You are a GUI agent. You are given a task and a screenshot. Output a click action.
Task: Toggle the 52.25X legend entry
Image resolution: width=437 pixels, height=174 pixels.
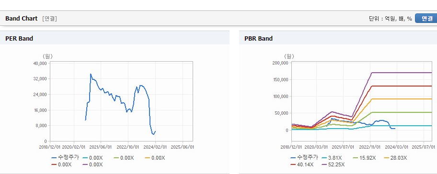[x=333, y=164]
